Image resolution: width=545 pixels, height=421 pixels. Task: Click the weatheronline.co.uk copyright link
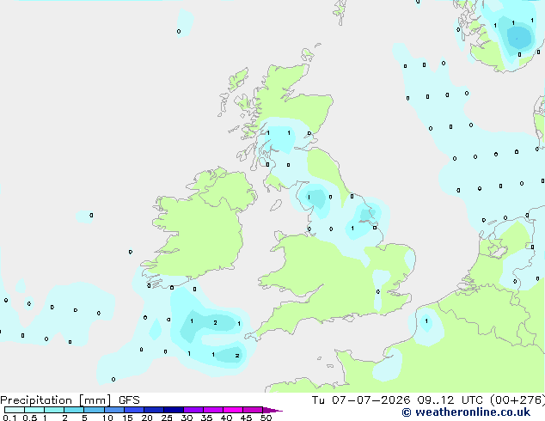(x=466, y=412)
